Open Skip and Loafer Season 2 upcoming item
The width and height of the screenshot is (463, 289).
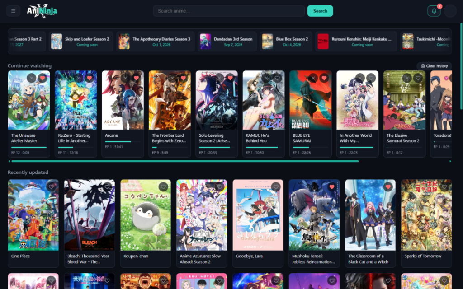tap(81, 42)
